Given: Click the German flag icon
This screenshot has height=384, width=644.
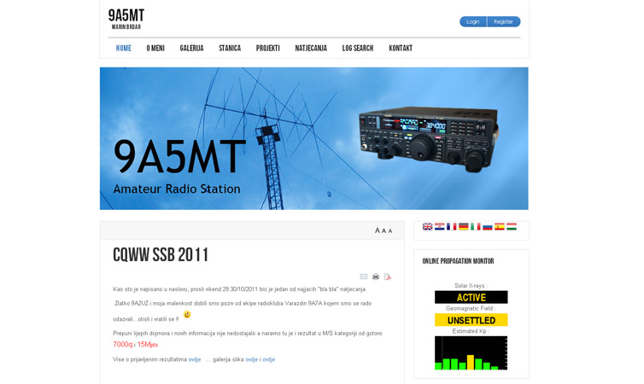Looking at the screenshot, I should tap(463, 227).
